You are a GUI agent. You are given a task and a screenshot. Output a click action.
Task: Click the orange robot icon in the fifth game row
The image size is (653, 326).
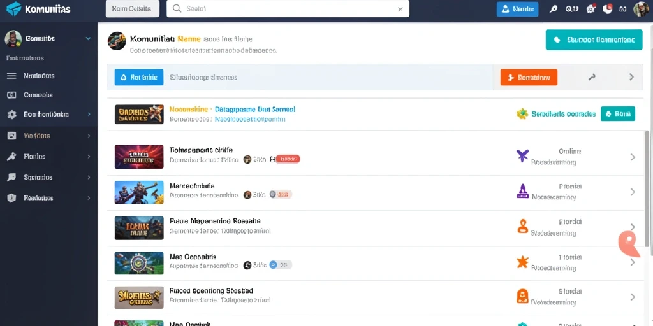pos(522,297)
